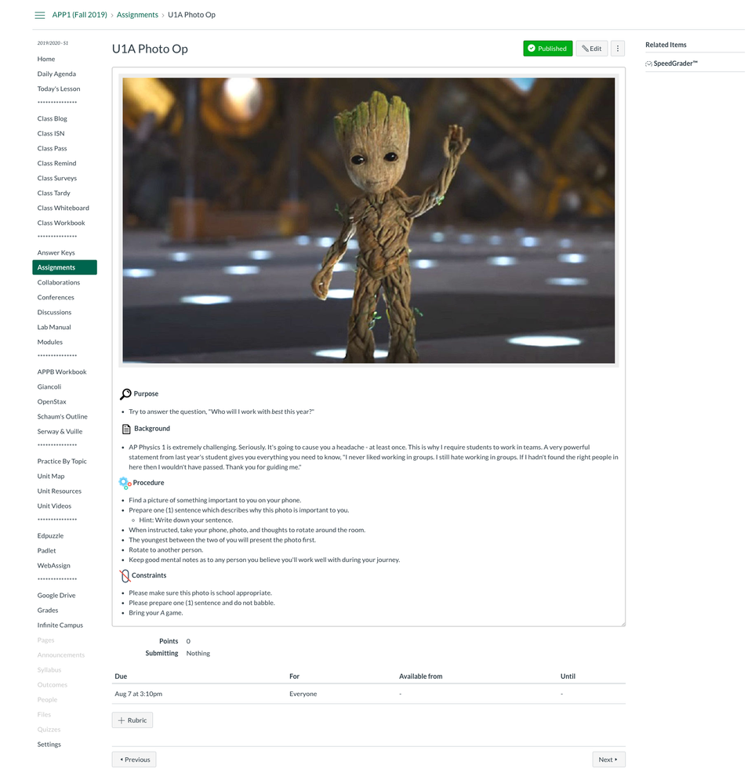The image size is (755, 783).
Task: Open Google Drive in the sidebar
Action: point(56,596)
